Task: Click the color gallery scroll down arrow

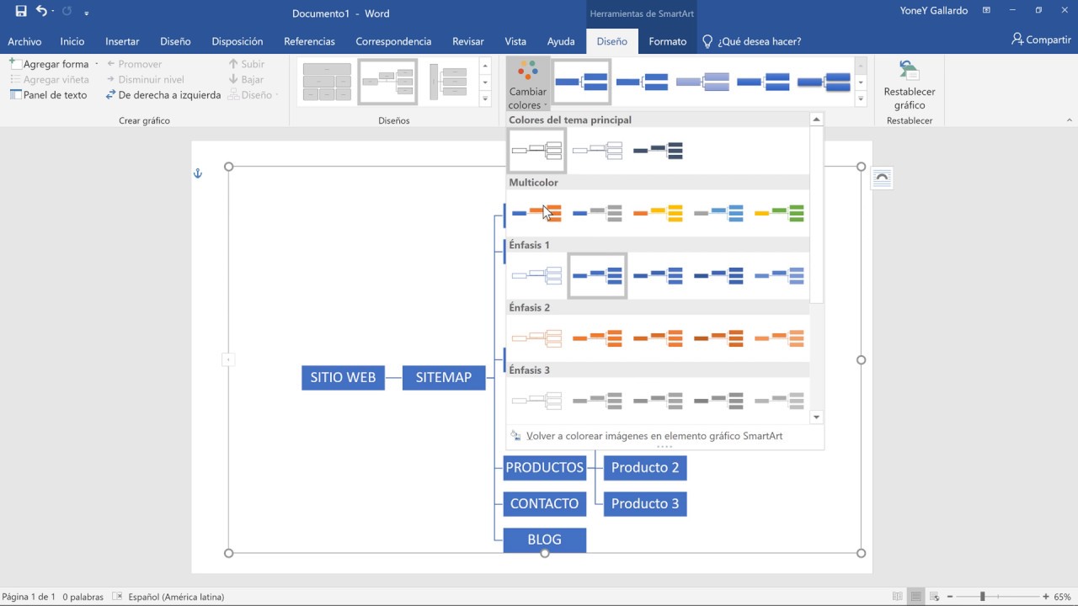Action: tap(816, 417)
